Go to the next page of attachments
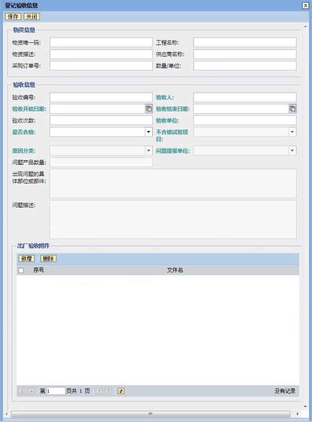Viewport: 312px width, 422px height. coord(99,391)
